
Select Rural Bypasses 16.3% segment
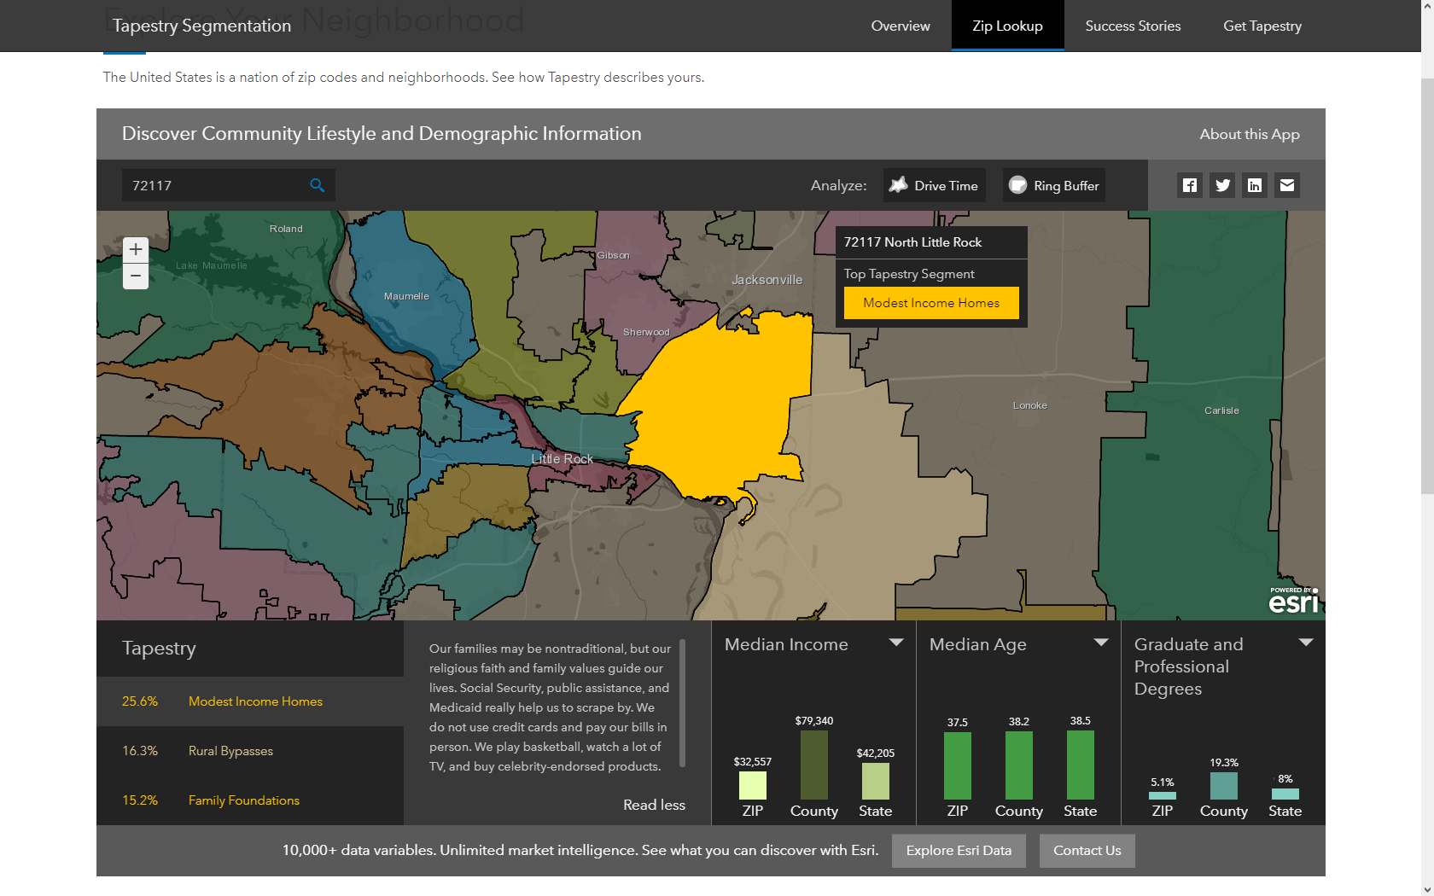pyautogui.click(x=250, y=751)
